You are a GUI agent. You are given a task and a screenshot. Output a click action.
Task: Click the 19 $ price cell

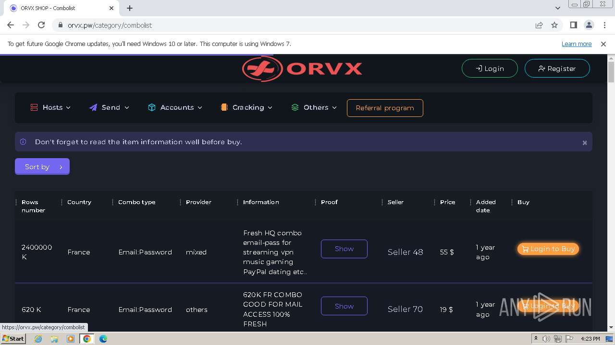pyautogui.click(x=446, y=310)
